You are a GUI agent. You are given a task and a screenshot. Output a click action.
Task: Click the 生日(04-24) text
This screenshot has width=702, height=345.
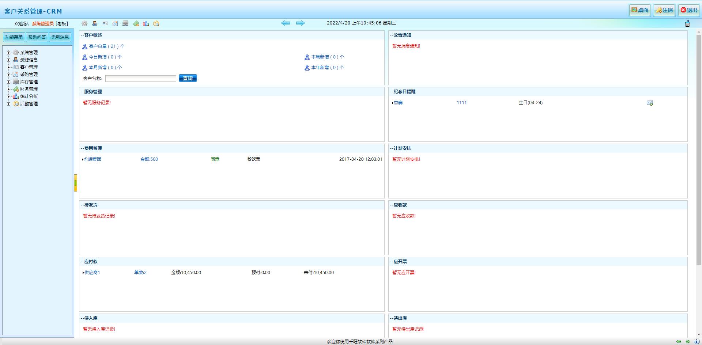[531, 103]
